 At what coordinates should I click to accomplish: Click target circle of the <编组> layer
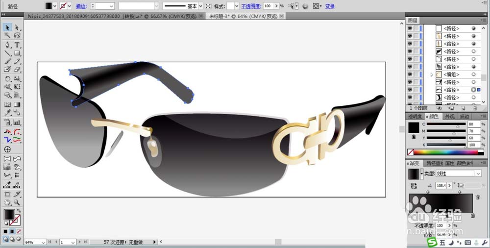(x=473, y=74)
